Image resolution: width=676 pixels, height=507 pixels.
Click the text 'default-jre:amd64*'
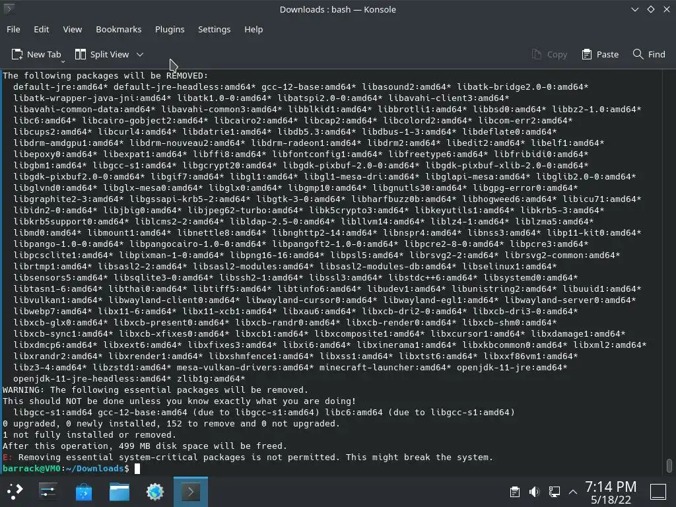(60, 86)
